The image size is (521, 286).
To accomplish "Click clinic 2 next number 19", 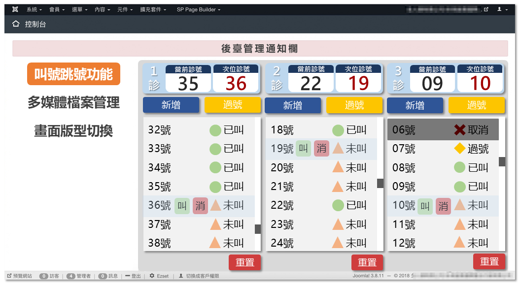I will coord(358,83).
